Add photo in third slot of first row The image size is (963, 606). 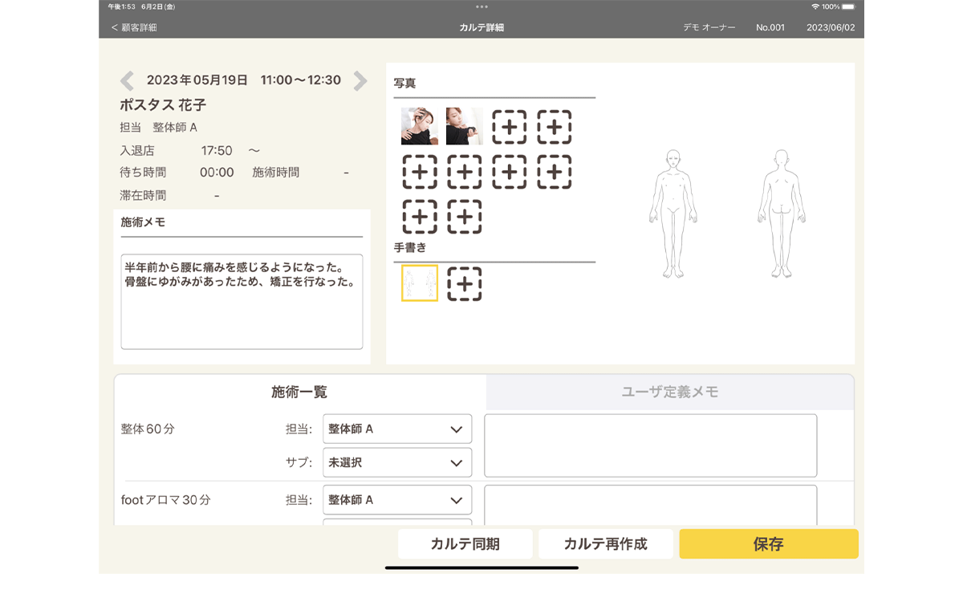coord(510,127)
